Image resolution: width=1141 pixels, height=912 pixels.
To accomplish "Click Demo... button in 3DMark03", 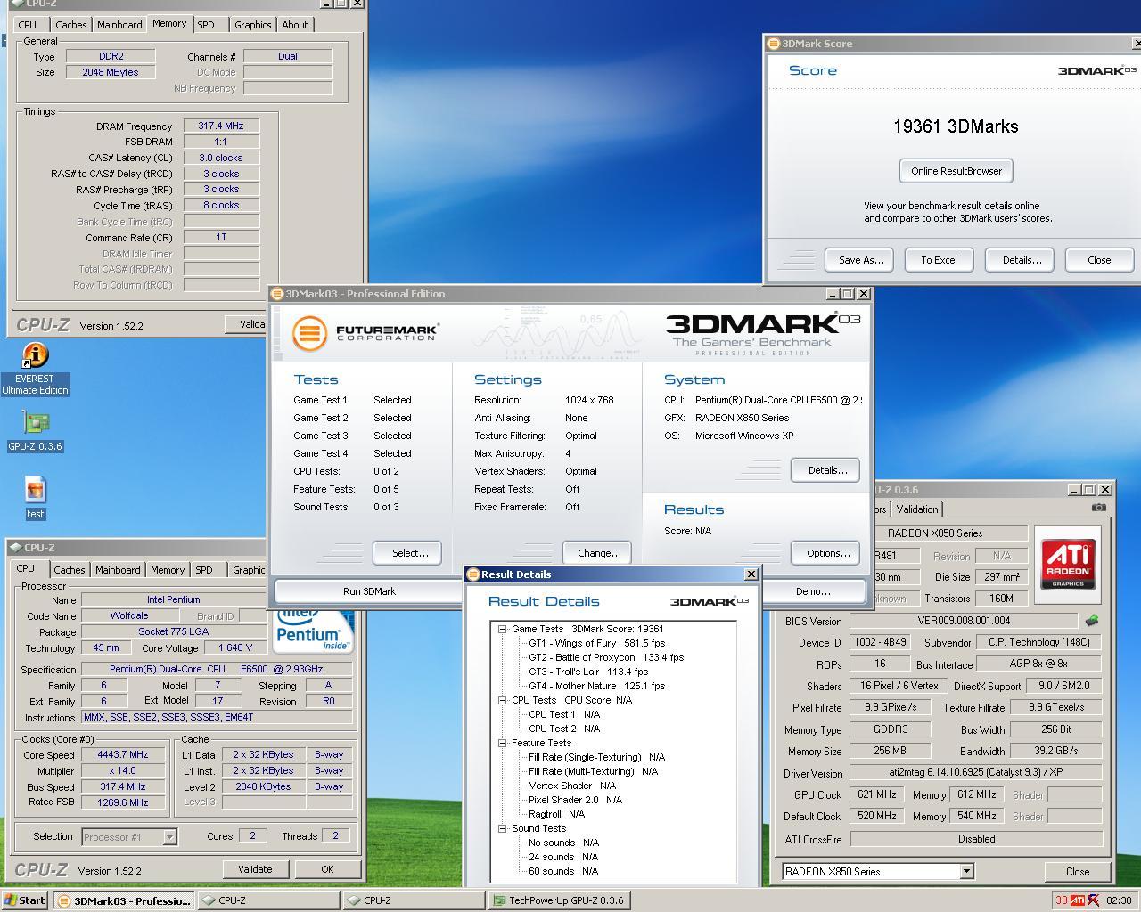I will pos(812,591).
